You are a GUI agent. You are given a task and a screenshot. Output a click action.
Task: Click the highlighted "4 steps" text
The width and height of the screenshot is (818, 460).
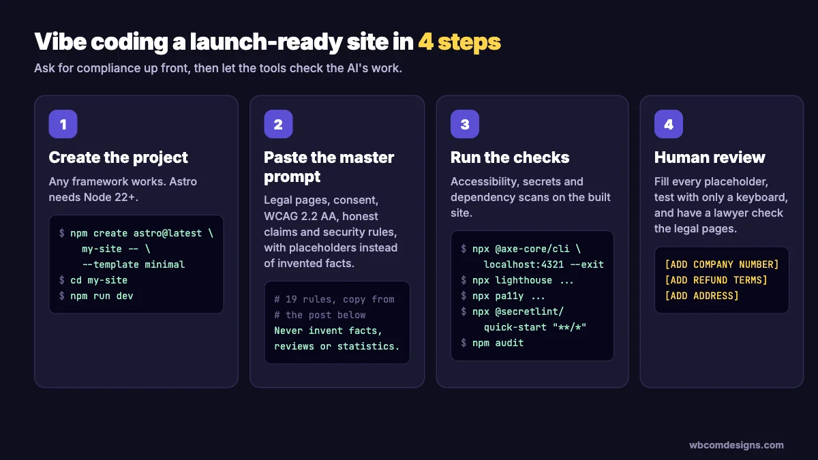[460, 42]
